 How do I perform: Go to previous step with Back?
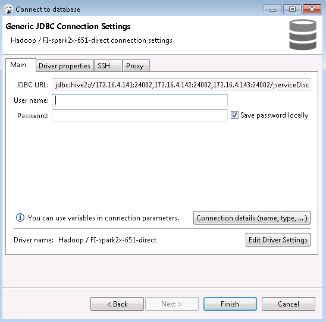click(x=117, y=304)
